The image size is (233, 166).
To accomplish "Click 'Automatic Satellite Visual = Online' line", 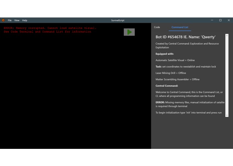I will click(x=175, y=60).
